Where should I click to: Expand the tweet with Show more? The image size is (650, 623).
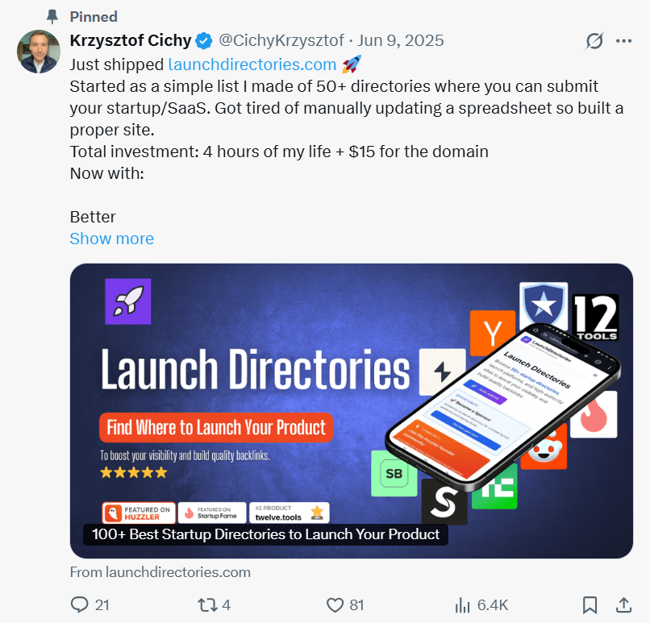coord(111,239)
